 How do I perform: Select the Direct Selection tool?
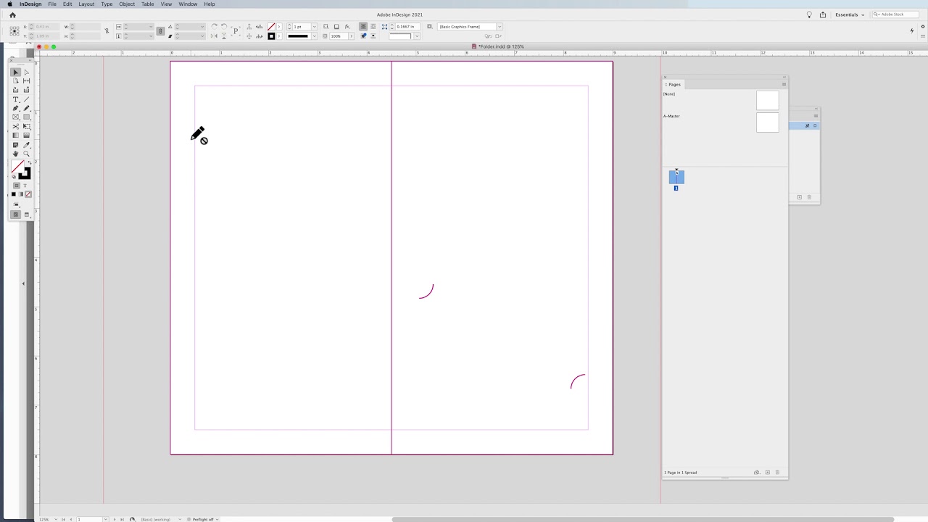pyautogui.click(x=27, y=72)
